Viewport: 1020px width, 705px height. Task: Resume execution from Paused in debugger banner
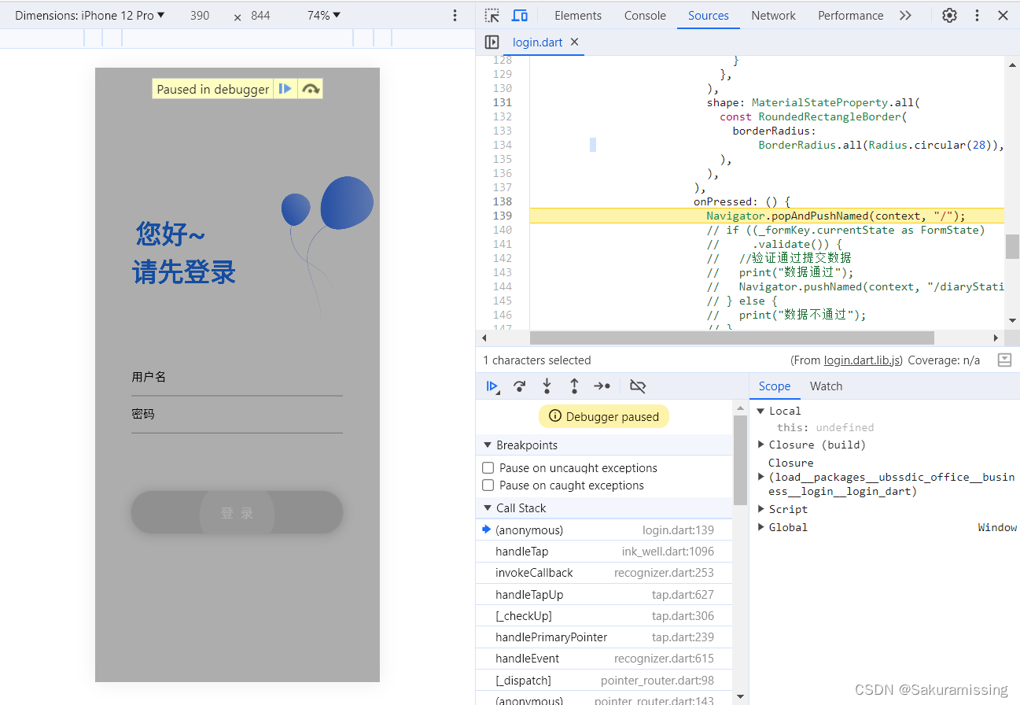pos(285,88)
